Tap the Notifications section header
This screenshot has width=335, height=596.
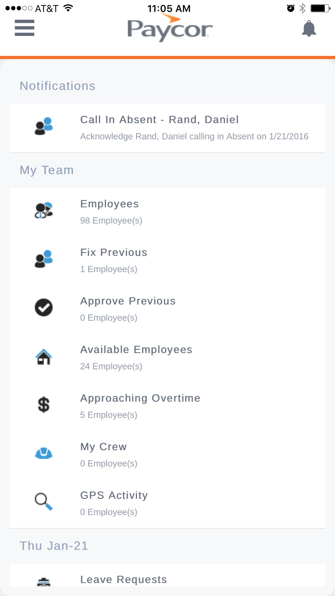(x=58, y=86)
